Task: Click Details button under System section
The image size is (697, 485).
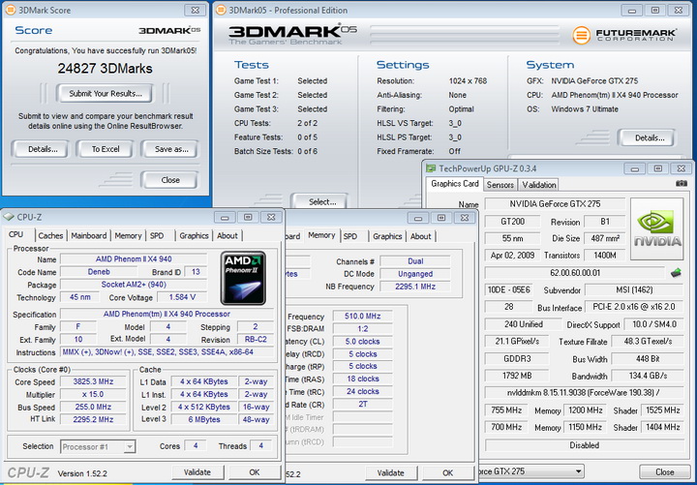Action: pyautogui.click(x=649, y=137)
